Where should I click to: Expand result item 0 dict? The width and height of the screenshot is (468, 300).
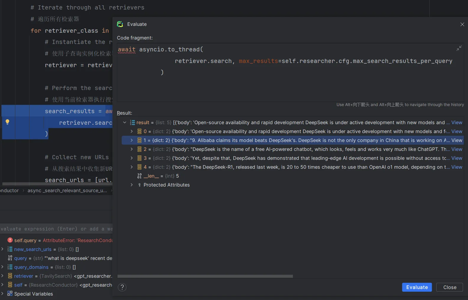click(x=132, y=131)
